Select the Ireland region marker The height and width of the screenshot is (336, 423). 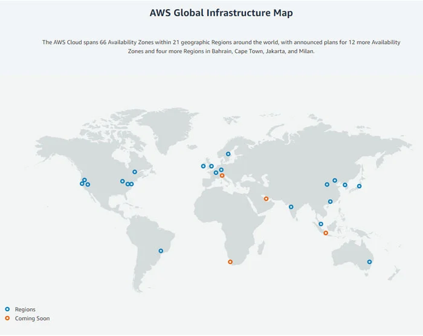coord(204,166)
